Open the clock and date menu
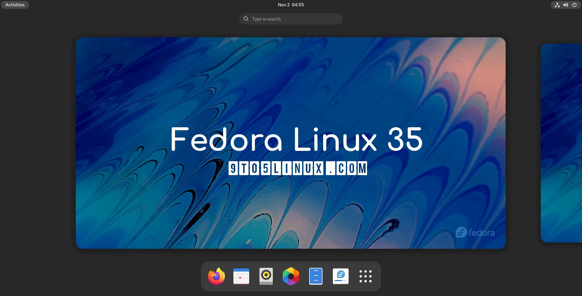The width and height of the screenshot is (582, 296). 291,5
